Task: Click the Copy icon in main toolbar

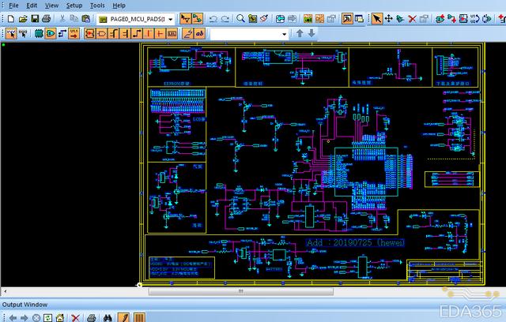Action: click(74, 19)
